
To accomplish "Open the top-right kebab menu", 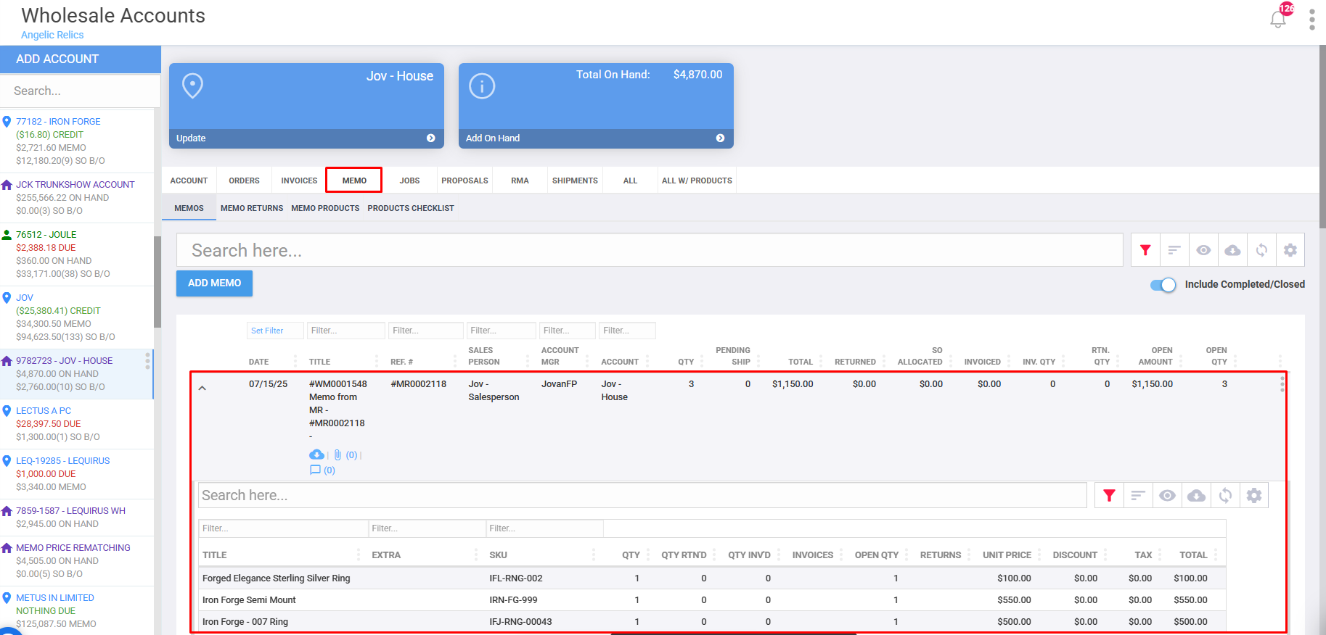I will tap(1311, 20).
